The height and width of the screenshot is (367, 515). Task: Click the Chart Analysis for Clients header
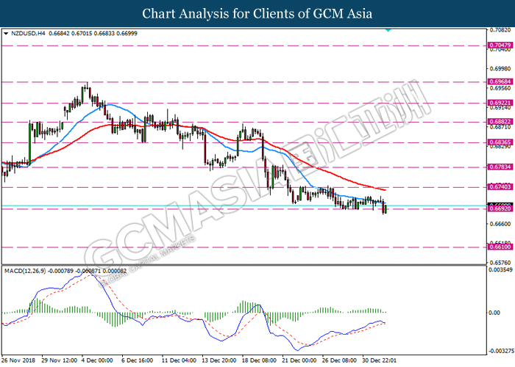click(257, 14)
